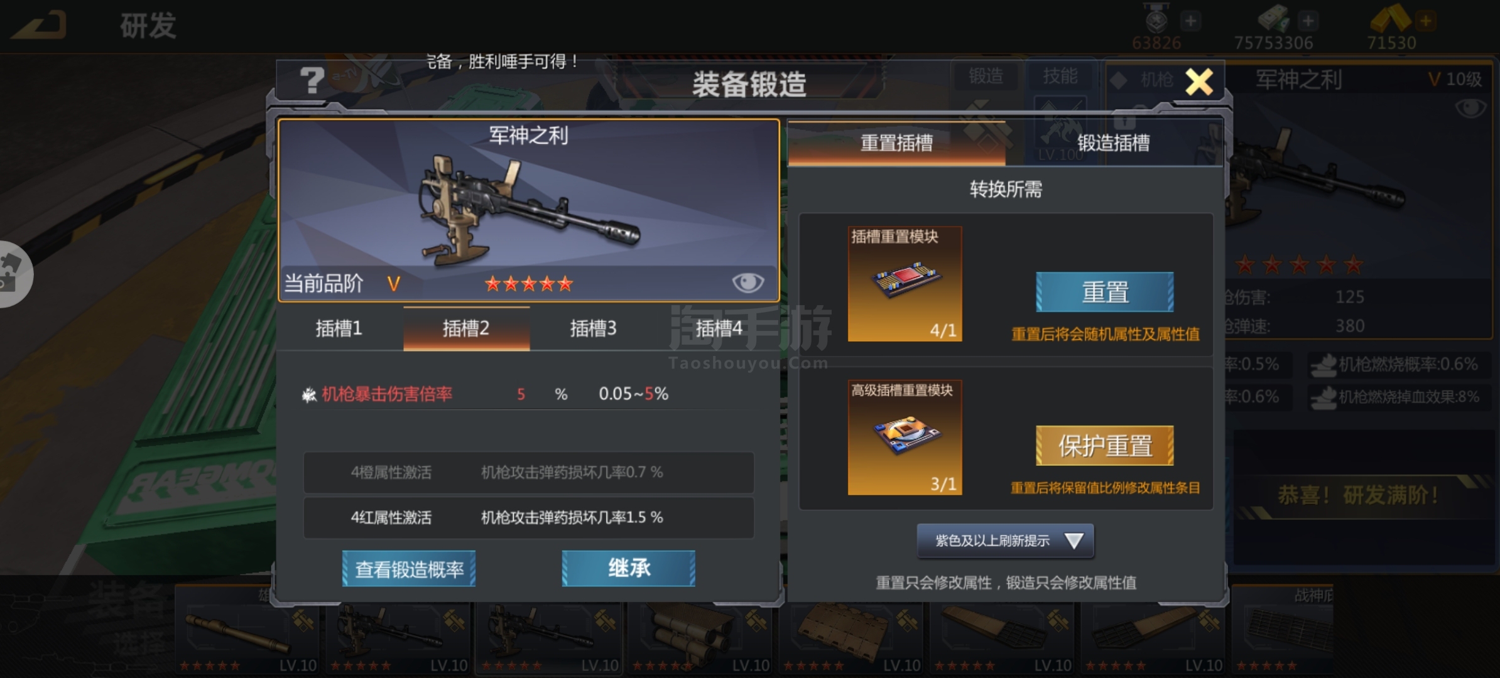Select the 插槽重置模块 item icon
Screen dimensions: 1500x678
tap(905, 284)
